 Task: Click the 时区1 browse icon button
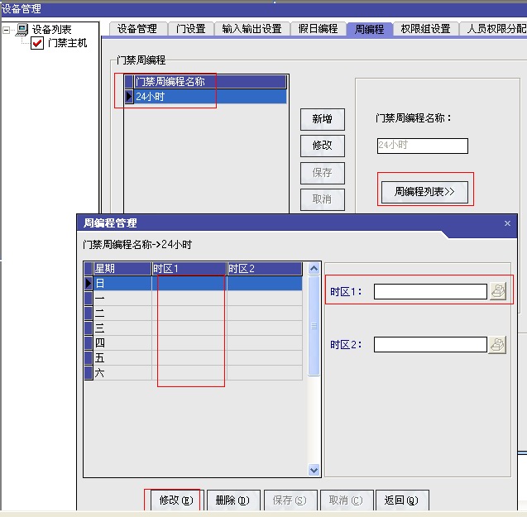pyautogui.click(x=497, y=291)
